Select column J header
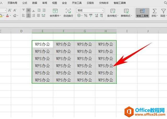The width and height of the screenshot is (167, 119). (148, 31)
